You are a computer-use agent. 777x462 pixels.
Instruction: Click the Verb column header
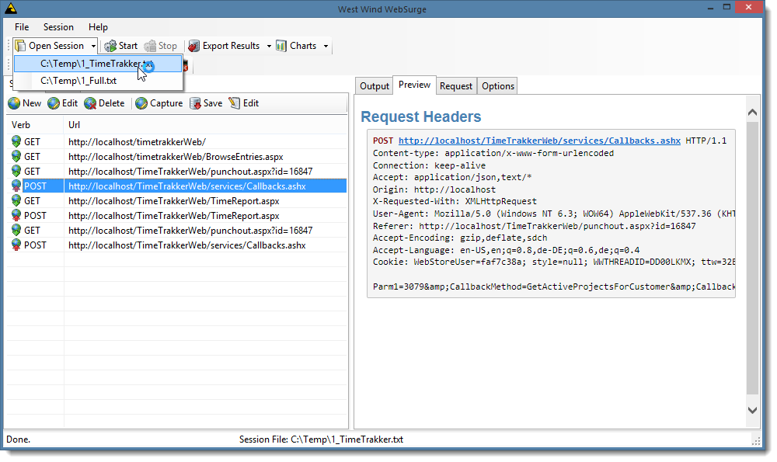(21, 125)
